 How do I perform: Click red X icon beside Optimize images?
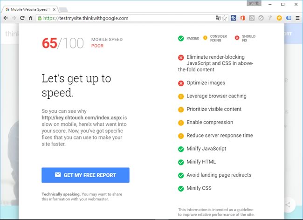(181, 83)
